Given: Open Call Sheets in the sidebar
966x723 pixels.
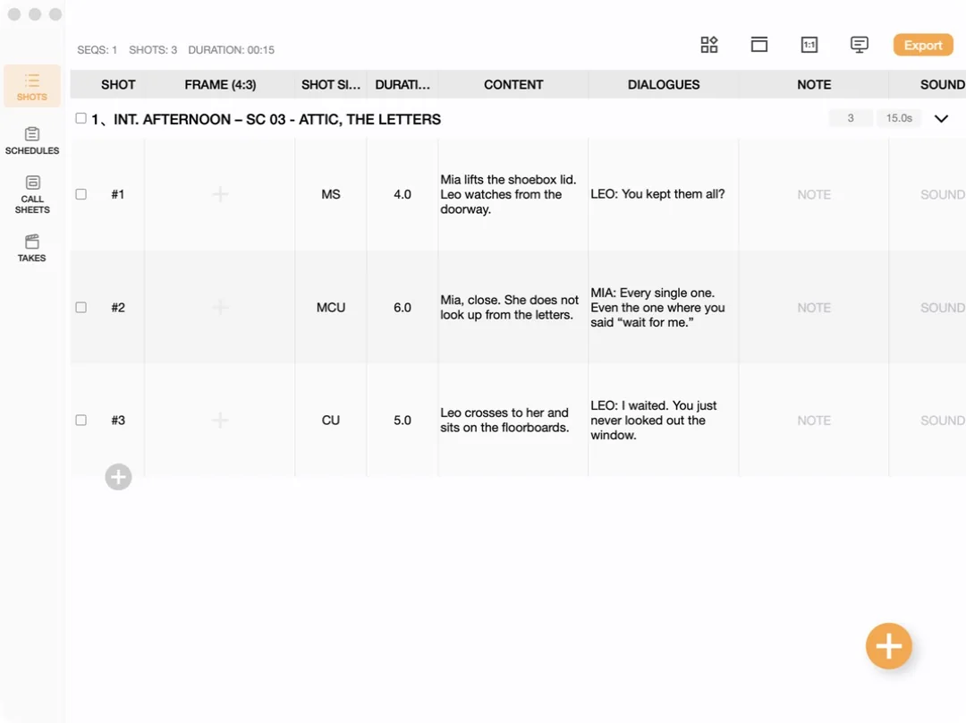Looking at the screenshot, I should coord(32,195).
